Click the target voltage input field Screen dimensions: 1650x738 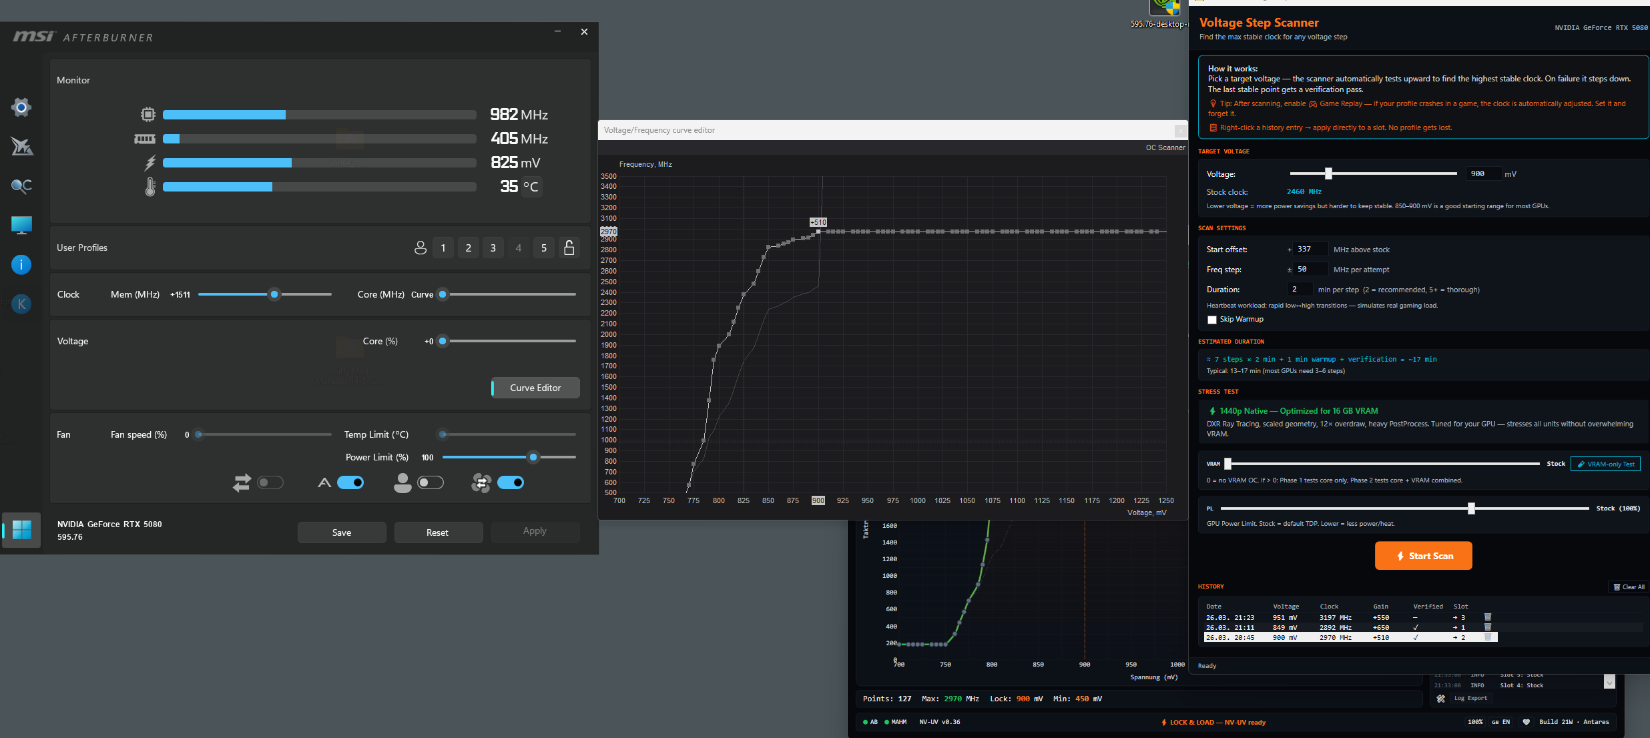click(1482, 173)
